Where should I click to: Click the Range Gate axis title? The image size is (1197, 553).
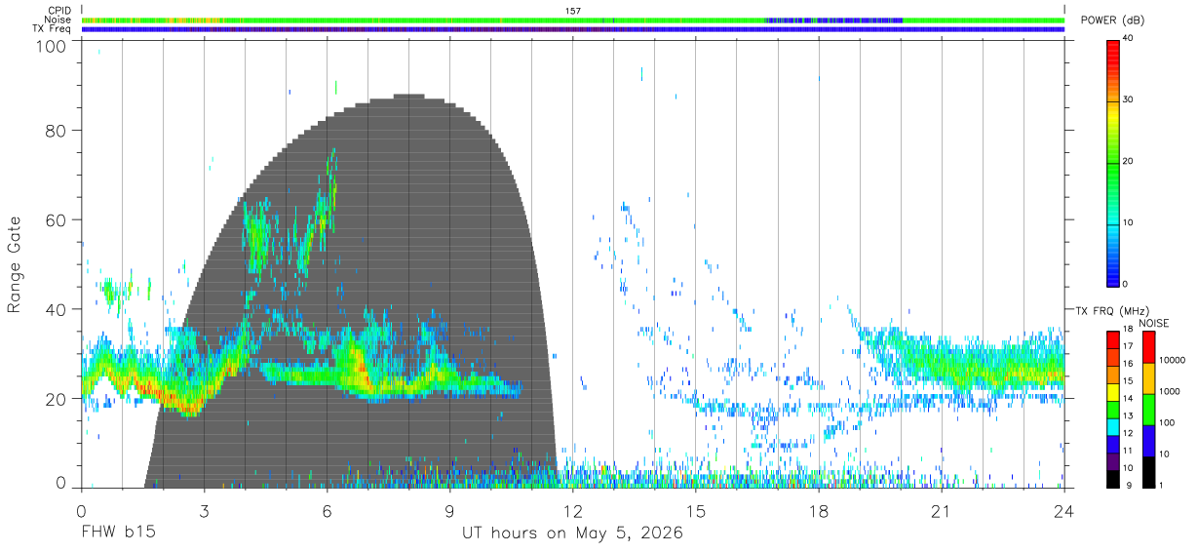click(x=15, y=265)
